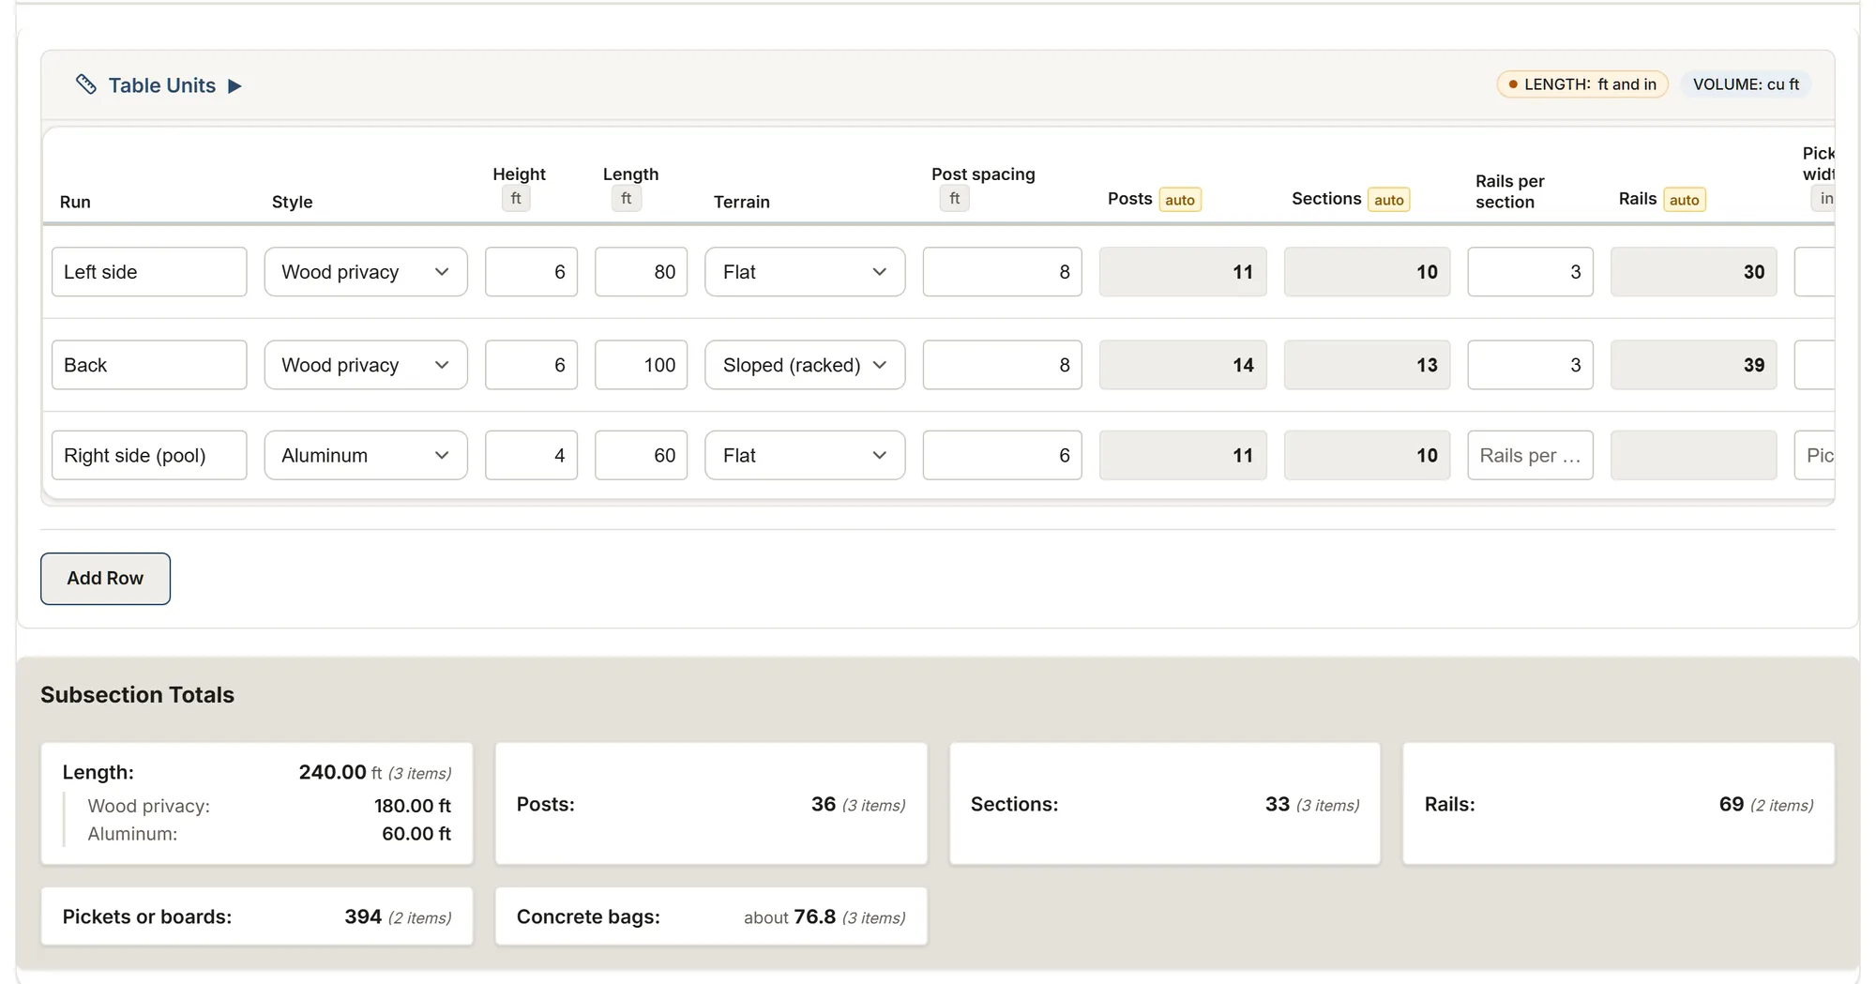Click the Concrete bags total about 76.8
1876x984 pixels.
click(711, 916)
